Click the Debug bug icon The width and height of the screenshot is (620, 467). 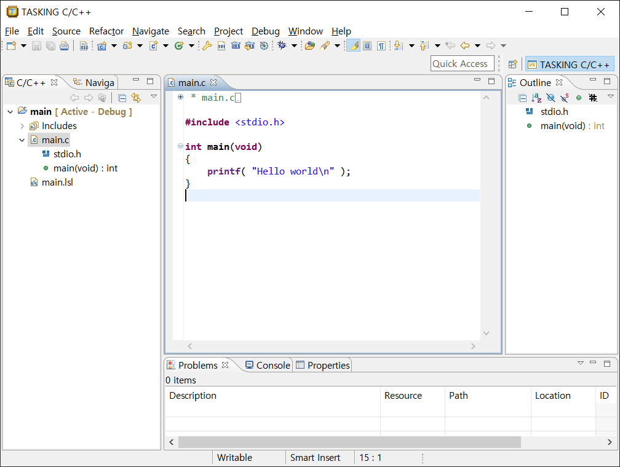[x=282, y=45]
